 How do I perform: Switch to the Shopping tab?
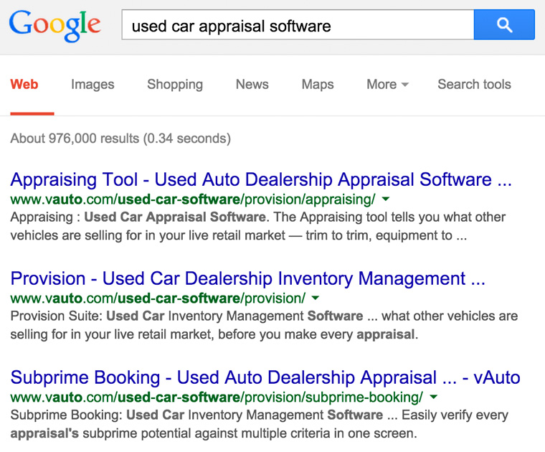click(175, 85)
